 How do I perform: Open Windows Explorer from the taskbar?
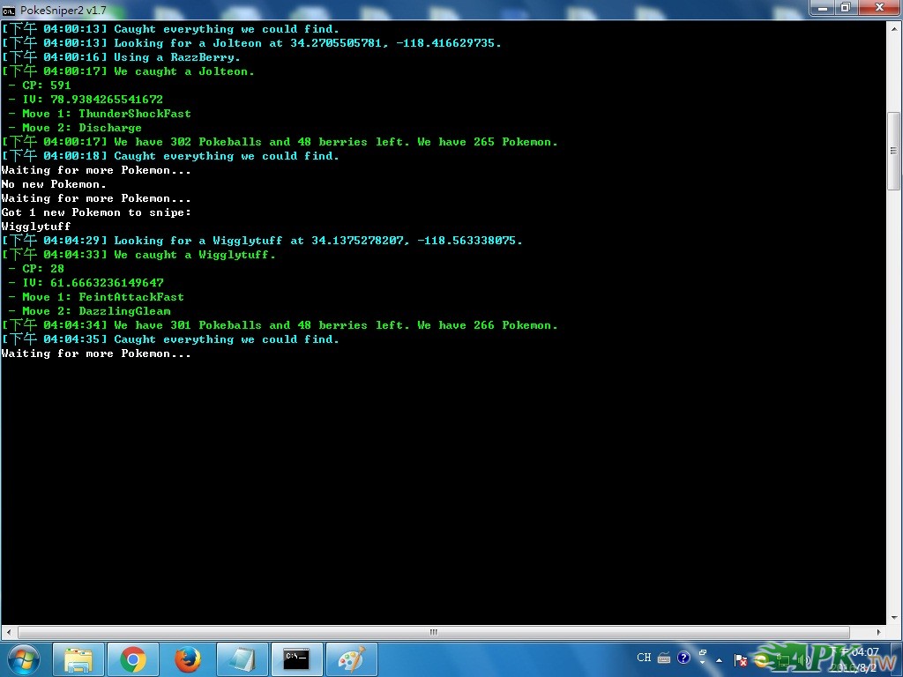pyautogui.click(x=78, y=658)
